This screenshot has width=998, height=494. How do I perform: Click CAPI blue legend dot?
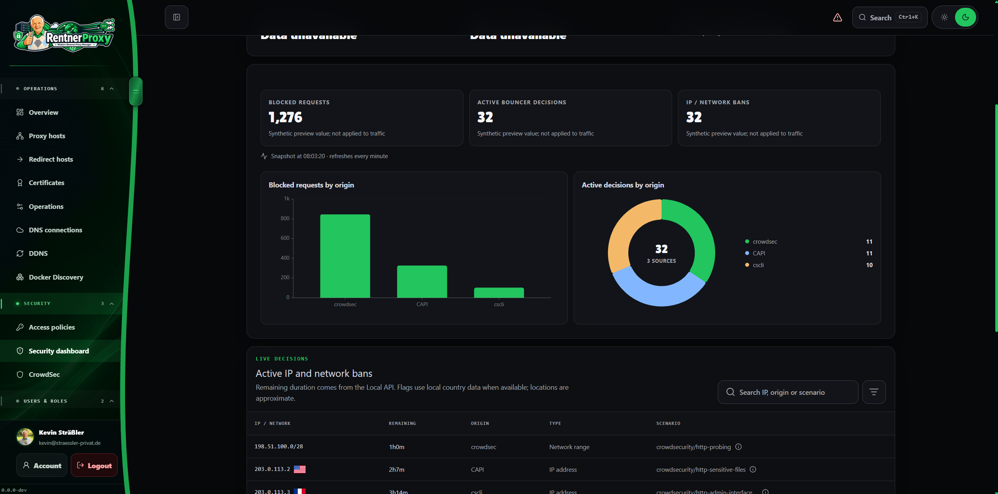pos(747,253)
